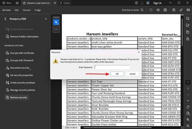
Task: Jump to page 1 indicator
Action: tap(188, 82)
